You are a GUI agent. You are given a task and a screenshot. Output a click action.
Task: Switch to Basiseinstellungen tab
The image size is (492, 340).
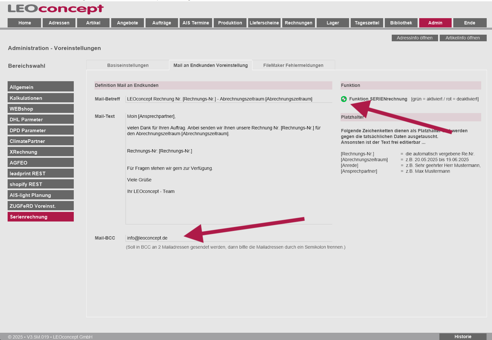[x=128, y=65]
